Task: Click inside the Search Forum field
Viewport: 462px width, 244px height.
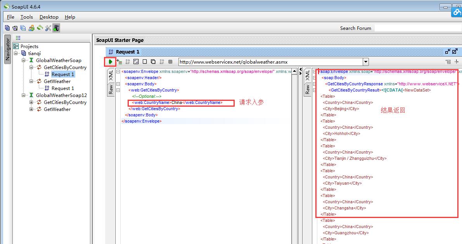Action: (x=418, y=28)
